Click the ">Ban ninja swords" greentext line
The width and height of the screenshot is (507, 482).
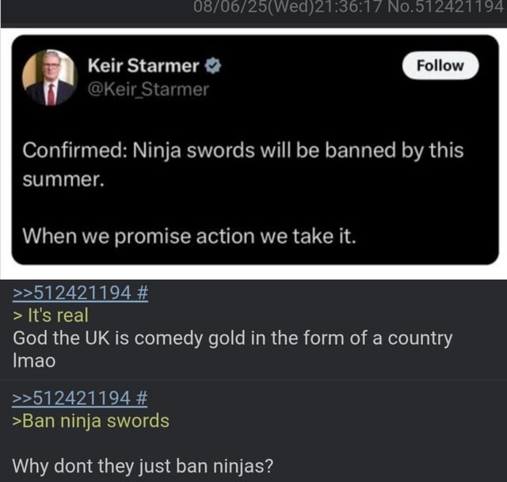(x=91, y=420)
